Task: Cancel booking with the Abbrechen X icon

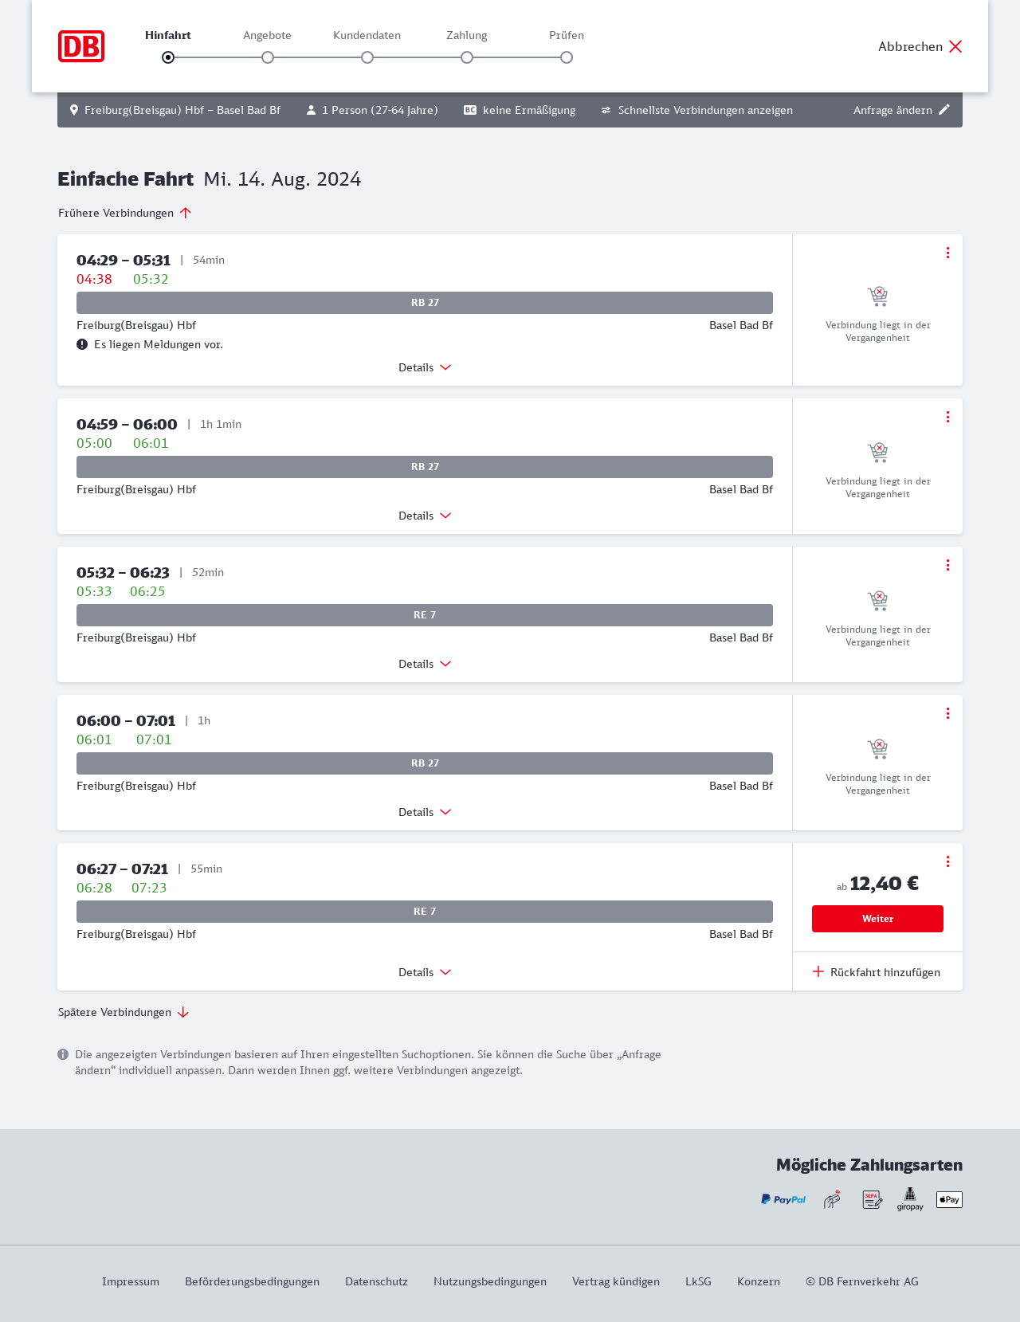Action: [x=955, y=46]
